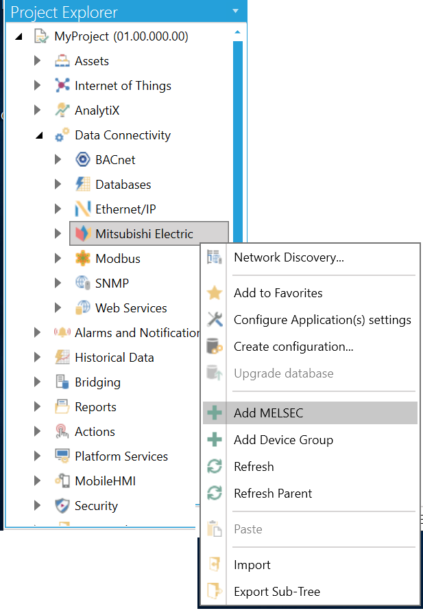Click the Ethernet/IP icon
The height and width of the screenshot is (613, 423).
[x=83, y=209]
